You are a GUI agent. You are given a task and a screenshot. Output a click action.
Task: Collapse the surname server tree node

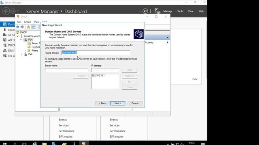pyautogui.click(x=18, y=36)
